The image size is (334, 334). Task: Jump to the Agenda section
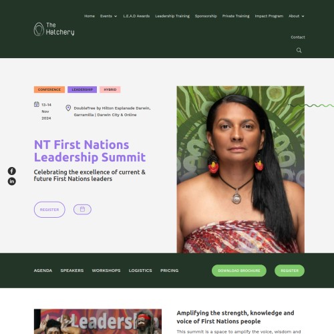43,271
